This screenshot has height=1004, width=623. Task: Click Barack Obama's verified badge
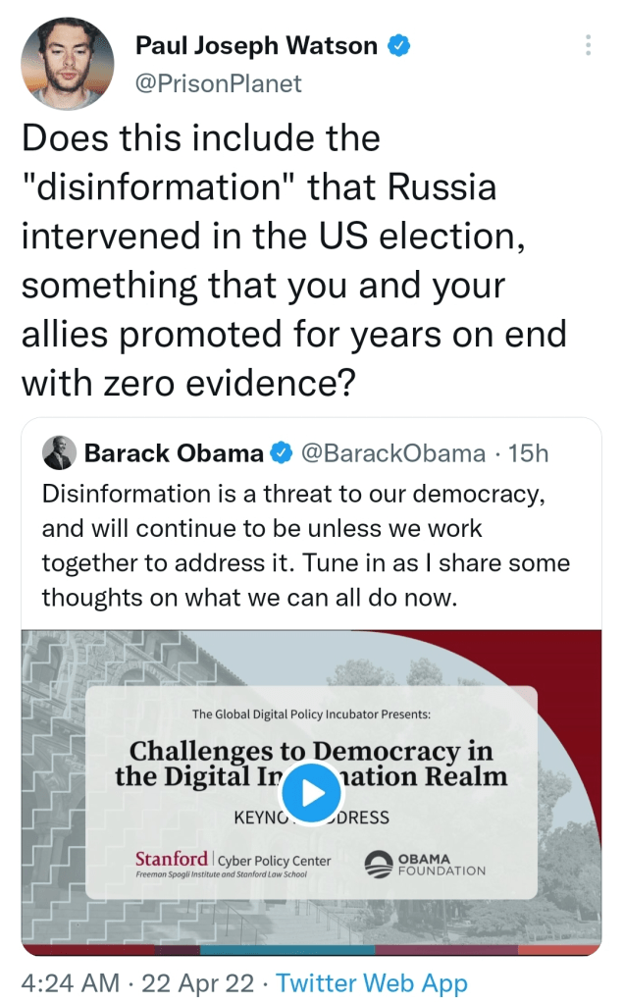pos(281,452)
